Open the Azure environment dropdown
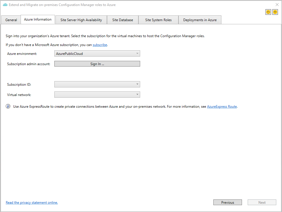The image size is (282, 212). click(x=138, y=53)
